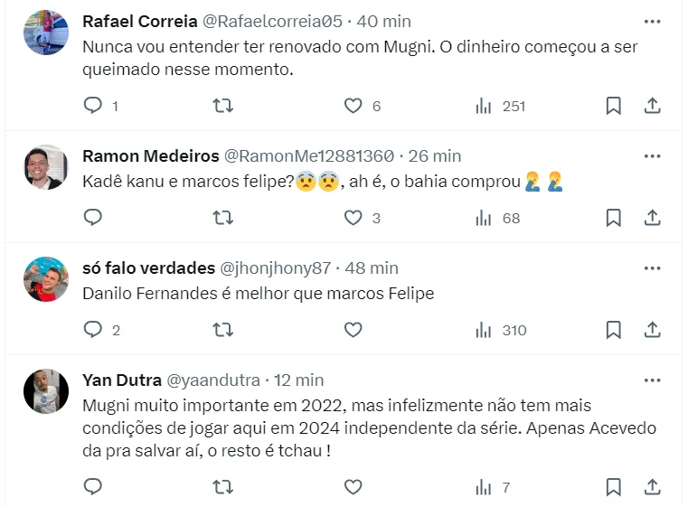The width and height of the screenshot is (688, 507).
Task: Reply to Ramon Medeiros's tweet
Action: 93,218
